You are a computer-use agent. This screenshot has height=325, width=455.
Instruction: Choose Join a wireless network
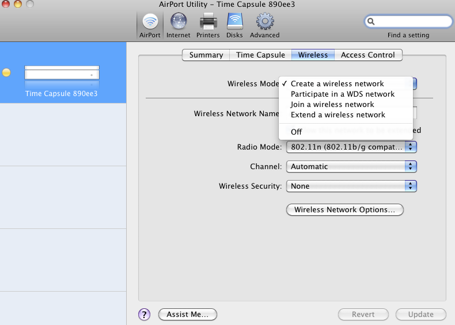tap(346, 104)
